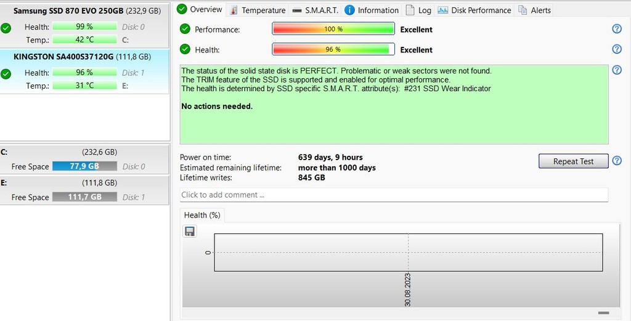Viewport: 631px width, 321px height.
Task: Click the help icon next to Health bar
Action: point(617,49)
